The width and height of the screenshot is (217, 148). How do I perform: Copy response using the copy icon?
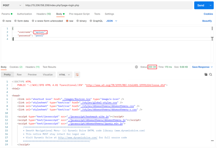206,75
